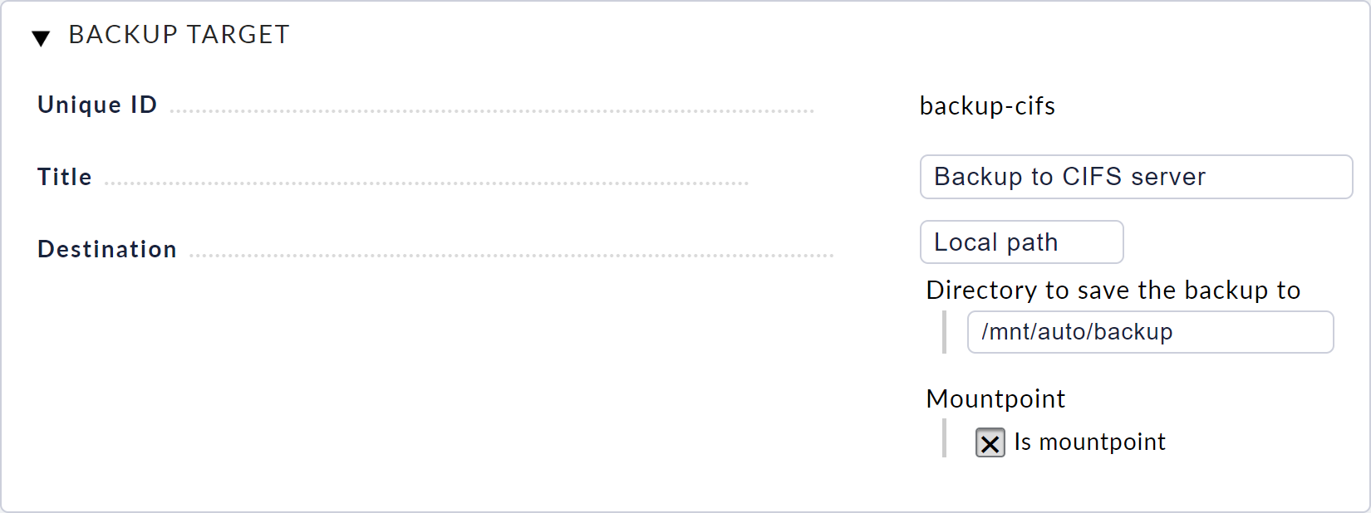Click the BACKUP TARGET section header text
Image resolution: width=1371 pixels, height=513 pixels.
tap(179, 35)
